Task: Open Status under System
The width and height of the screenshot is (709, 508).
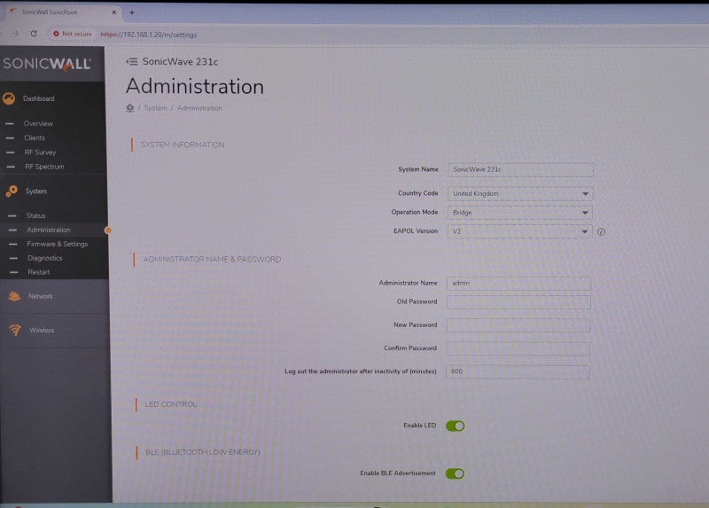Action: click(x=35, y=215)
